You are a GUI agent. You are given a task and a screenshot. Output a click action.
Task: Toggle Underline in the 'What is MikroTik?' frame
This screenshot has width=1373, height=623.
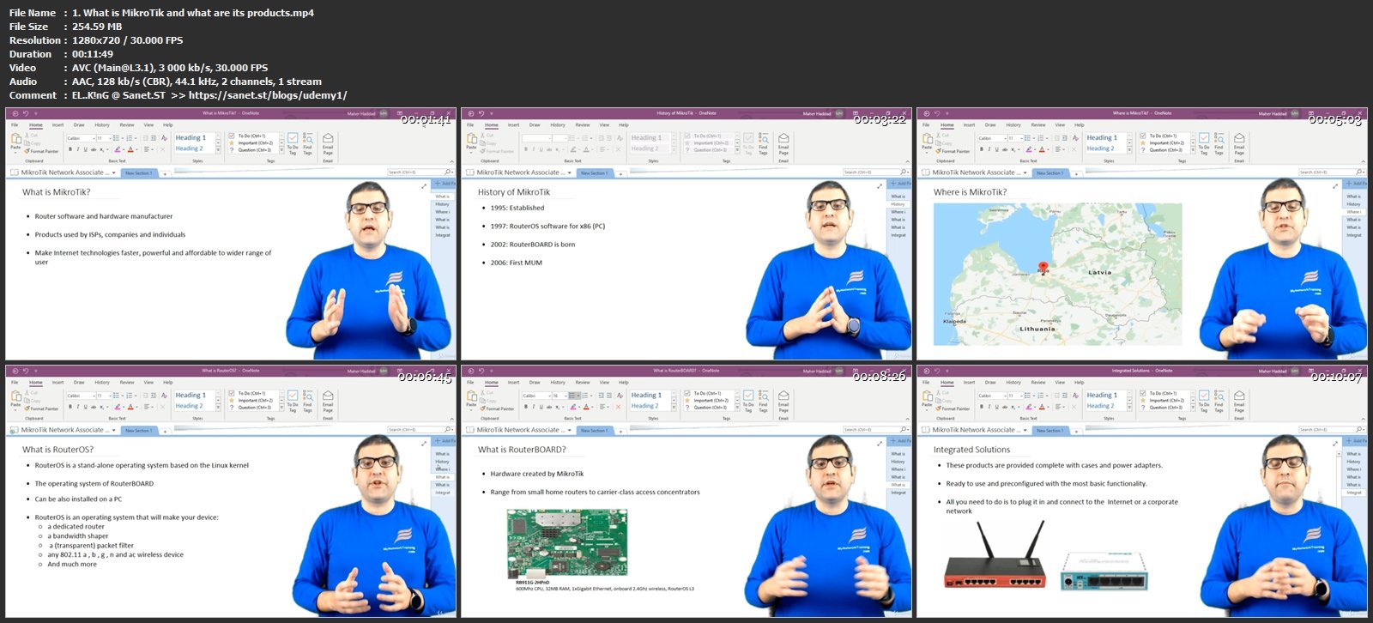click(85, 149)
